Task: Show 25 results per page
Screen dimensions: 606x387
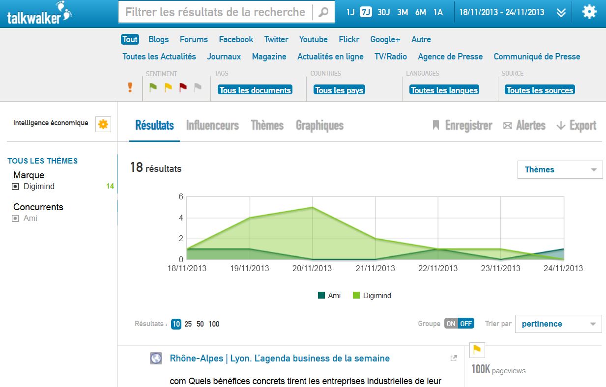Action: (188, 324)
